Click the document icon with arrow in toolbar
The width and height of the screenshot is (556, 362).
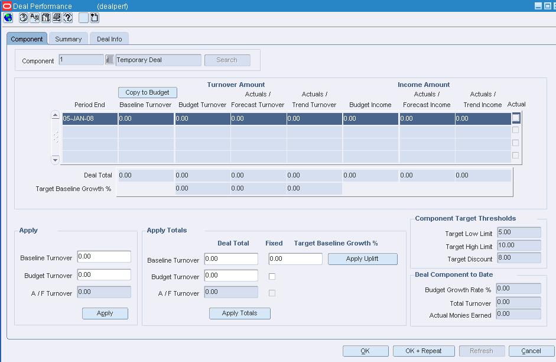pyautogui.click(x=94, y=18)
